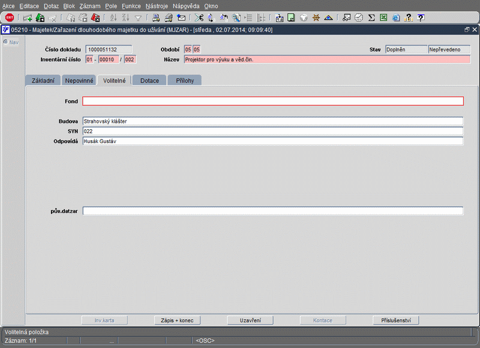Click the tree structure icon
This screenshot has width=480, height=348.
click(261, 18)
